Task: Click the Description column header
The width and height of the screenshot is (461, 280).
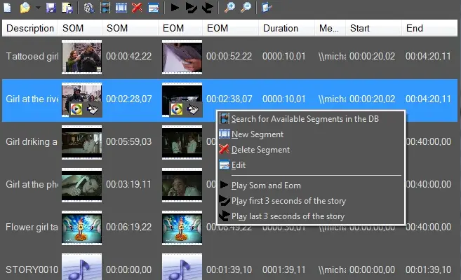Action: [x=29, y=28]
